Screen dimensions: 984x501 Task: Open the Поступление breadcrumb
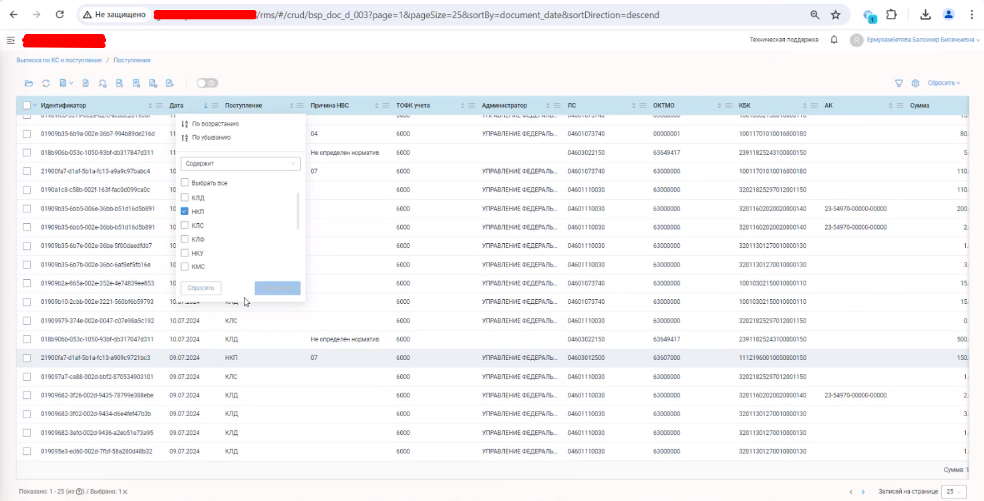(132, 60)
